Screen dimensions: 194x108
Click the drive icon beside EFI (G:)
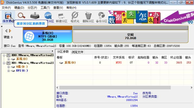[x=13, y=71]
